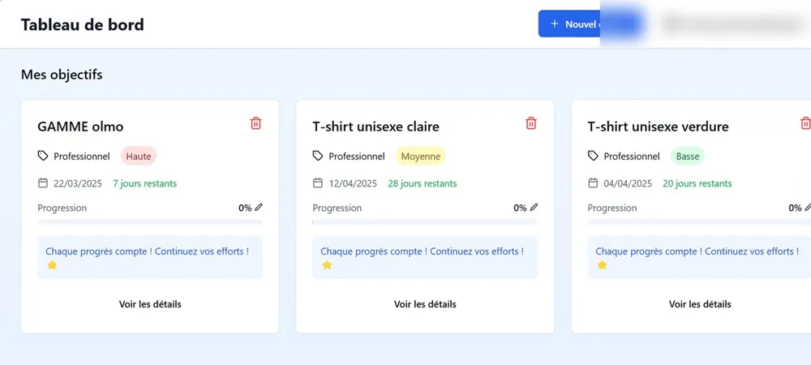Click encouragement message on T-shirt unisexe verdure card

coord(699,257)
